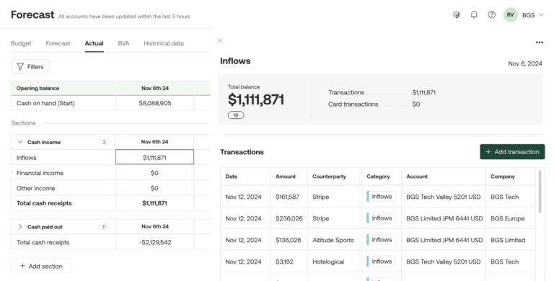
Task: Click the Cash paid out count badge 11
Action: (x=104, y=227)
